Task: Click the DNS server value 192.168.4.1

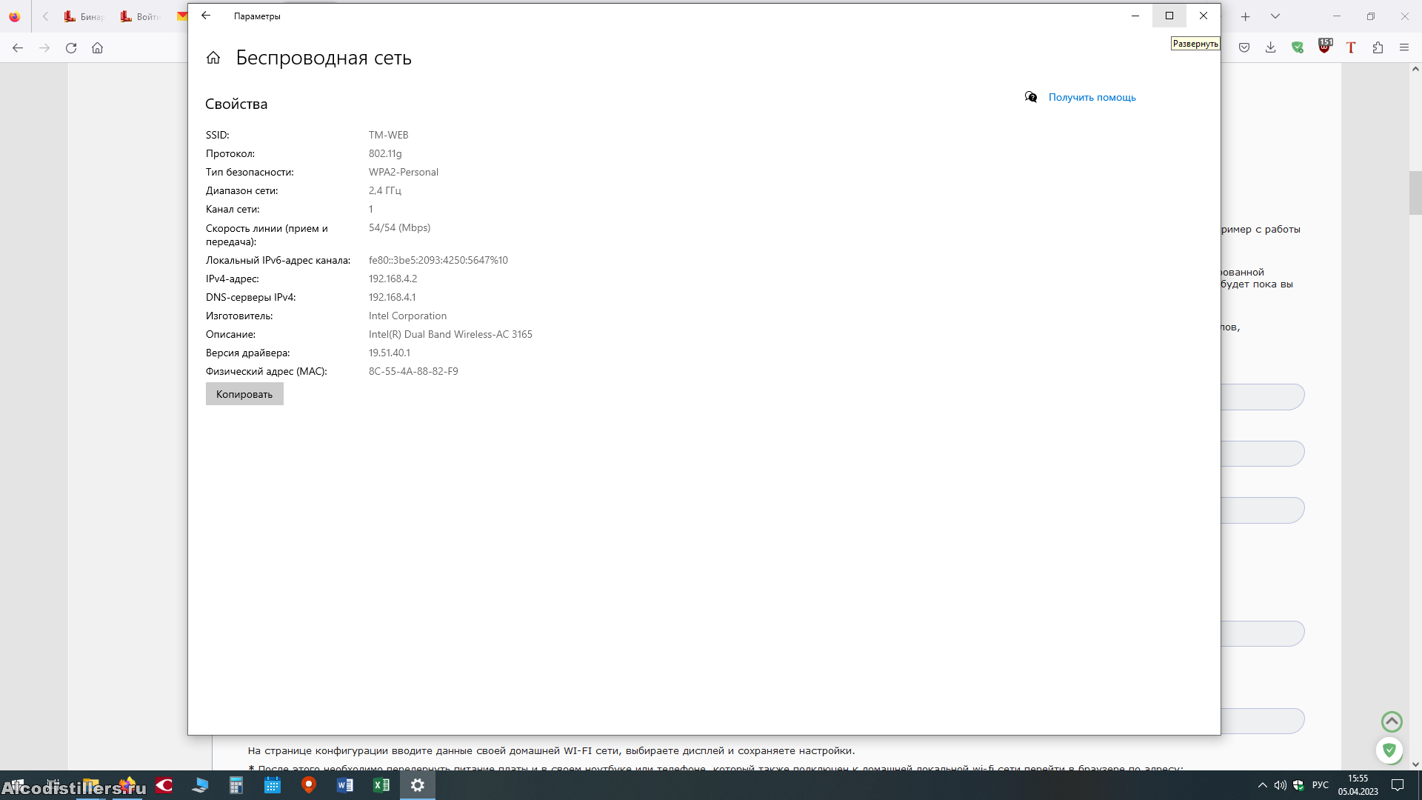Action: pyautogui.click(x=393, y=297)
